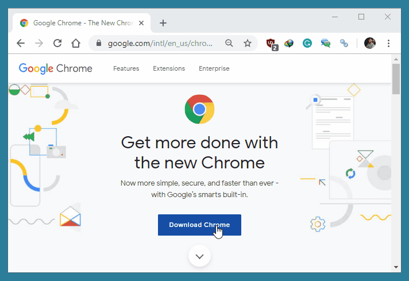Open the colorful globe extension icon
The width and height of the screenshot is (409, 281).
(x=289, y=43)
